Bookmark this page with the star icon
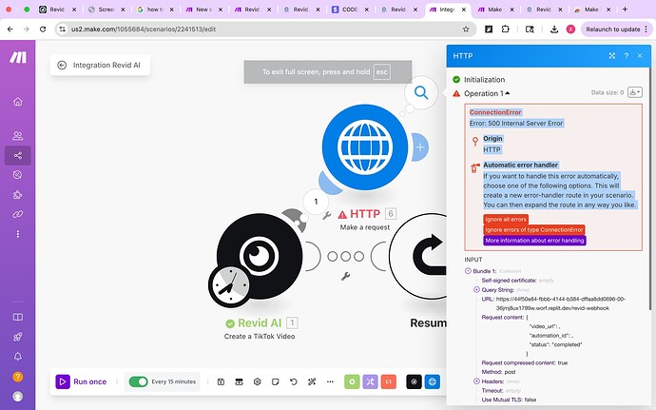 [466, 29]
